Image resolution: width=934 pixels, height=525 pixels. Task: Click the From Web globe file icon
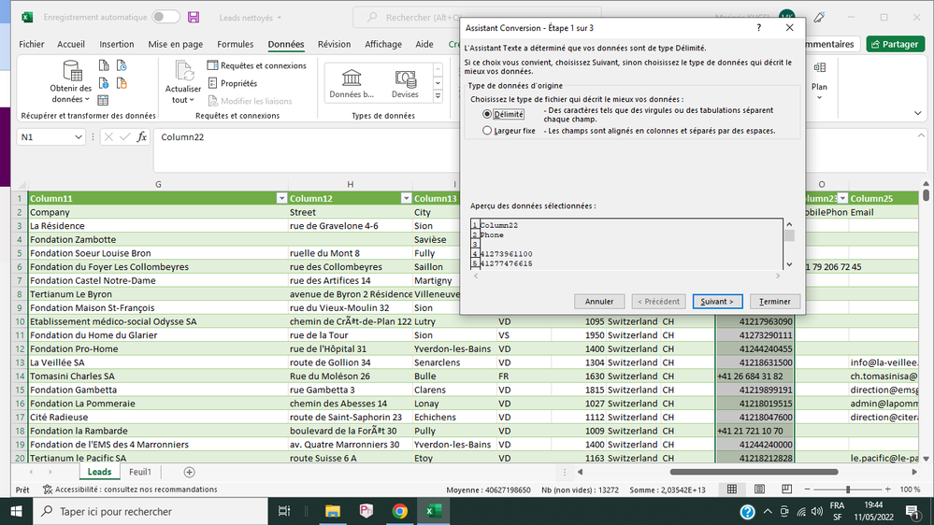click(104, 83)
